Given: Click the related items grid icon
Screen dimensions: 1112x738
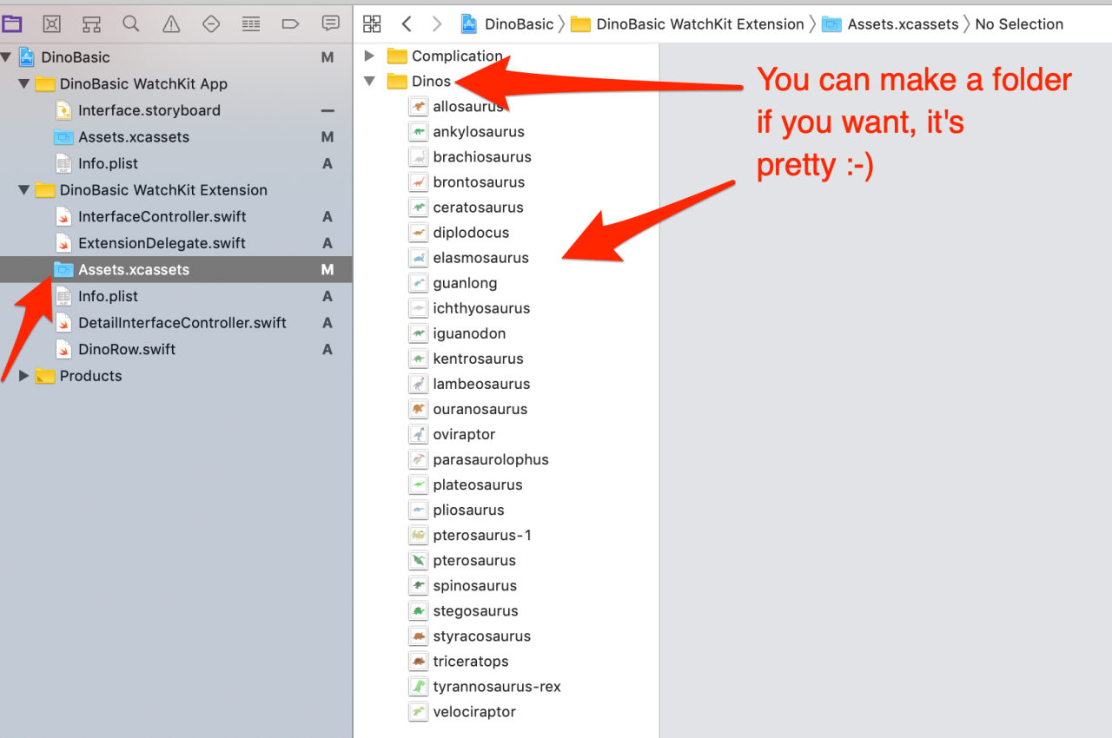Looking at the screenshot, I should (x=372, y=24).
